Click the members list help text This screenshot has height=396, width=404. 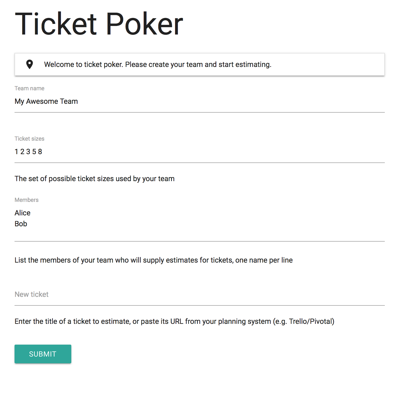click(x=154, y=260)
